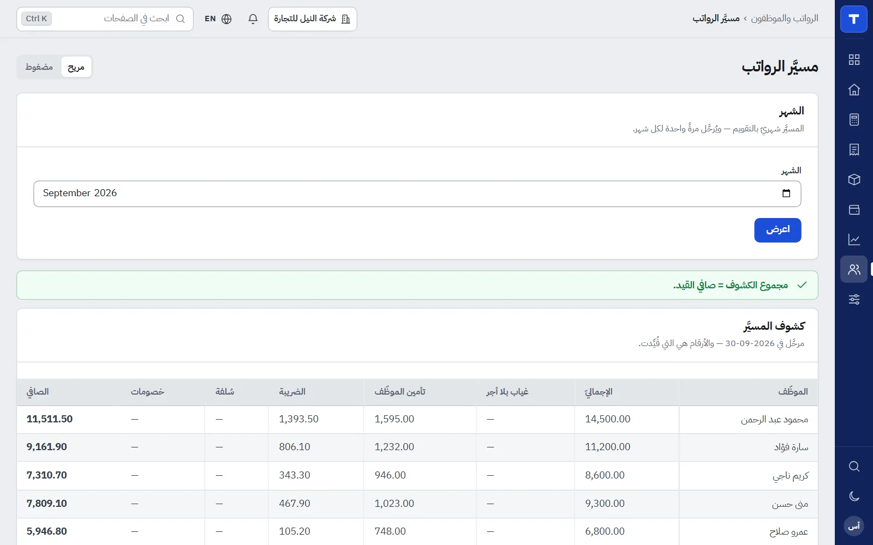Screen dimensions: 873x545
Task: Click employee name كريم ناجي
Action: coord(791,476)
